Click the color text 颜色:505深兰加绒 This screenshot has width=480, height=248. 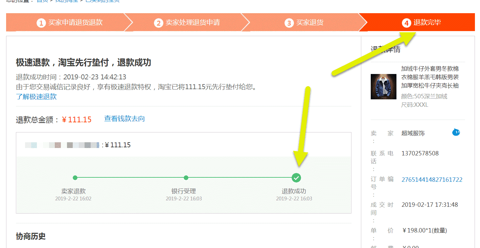(424, 96)
